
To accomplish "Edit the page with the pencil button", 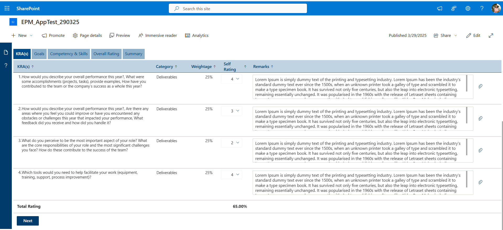I will click(x=473, y=36).
